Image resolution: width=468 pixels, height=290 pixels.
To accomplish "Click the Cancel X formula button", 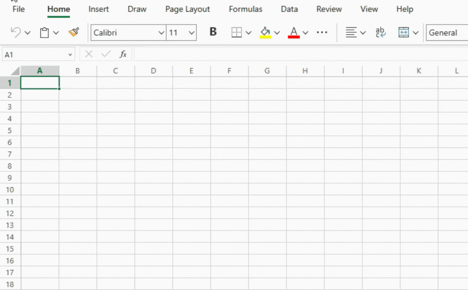I will [x=89, y=54].
